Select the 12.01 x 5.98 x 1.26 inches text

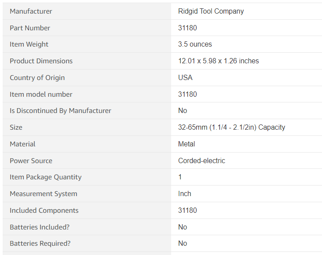219,61
